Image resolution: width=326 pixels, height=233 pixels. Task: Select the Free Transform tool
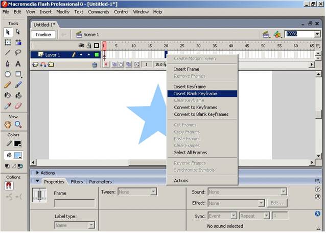[8, 43]
